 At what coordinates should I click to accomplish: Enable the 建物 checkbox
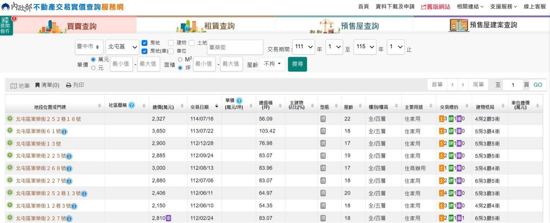coord(171,43)
